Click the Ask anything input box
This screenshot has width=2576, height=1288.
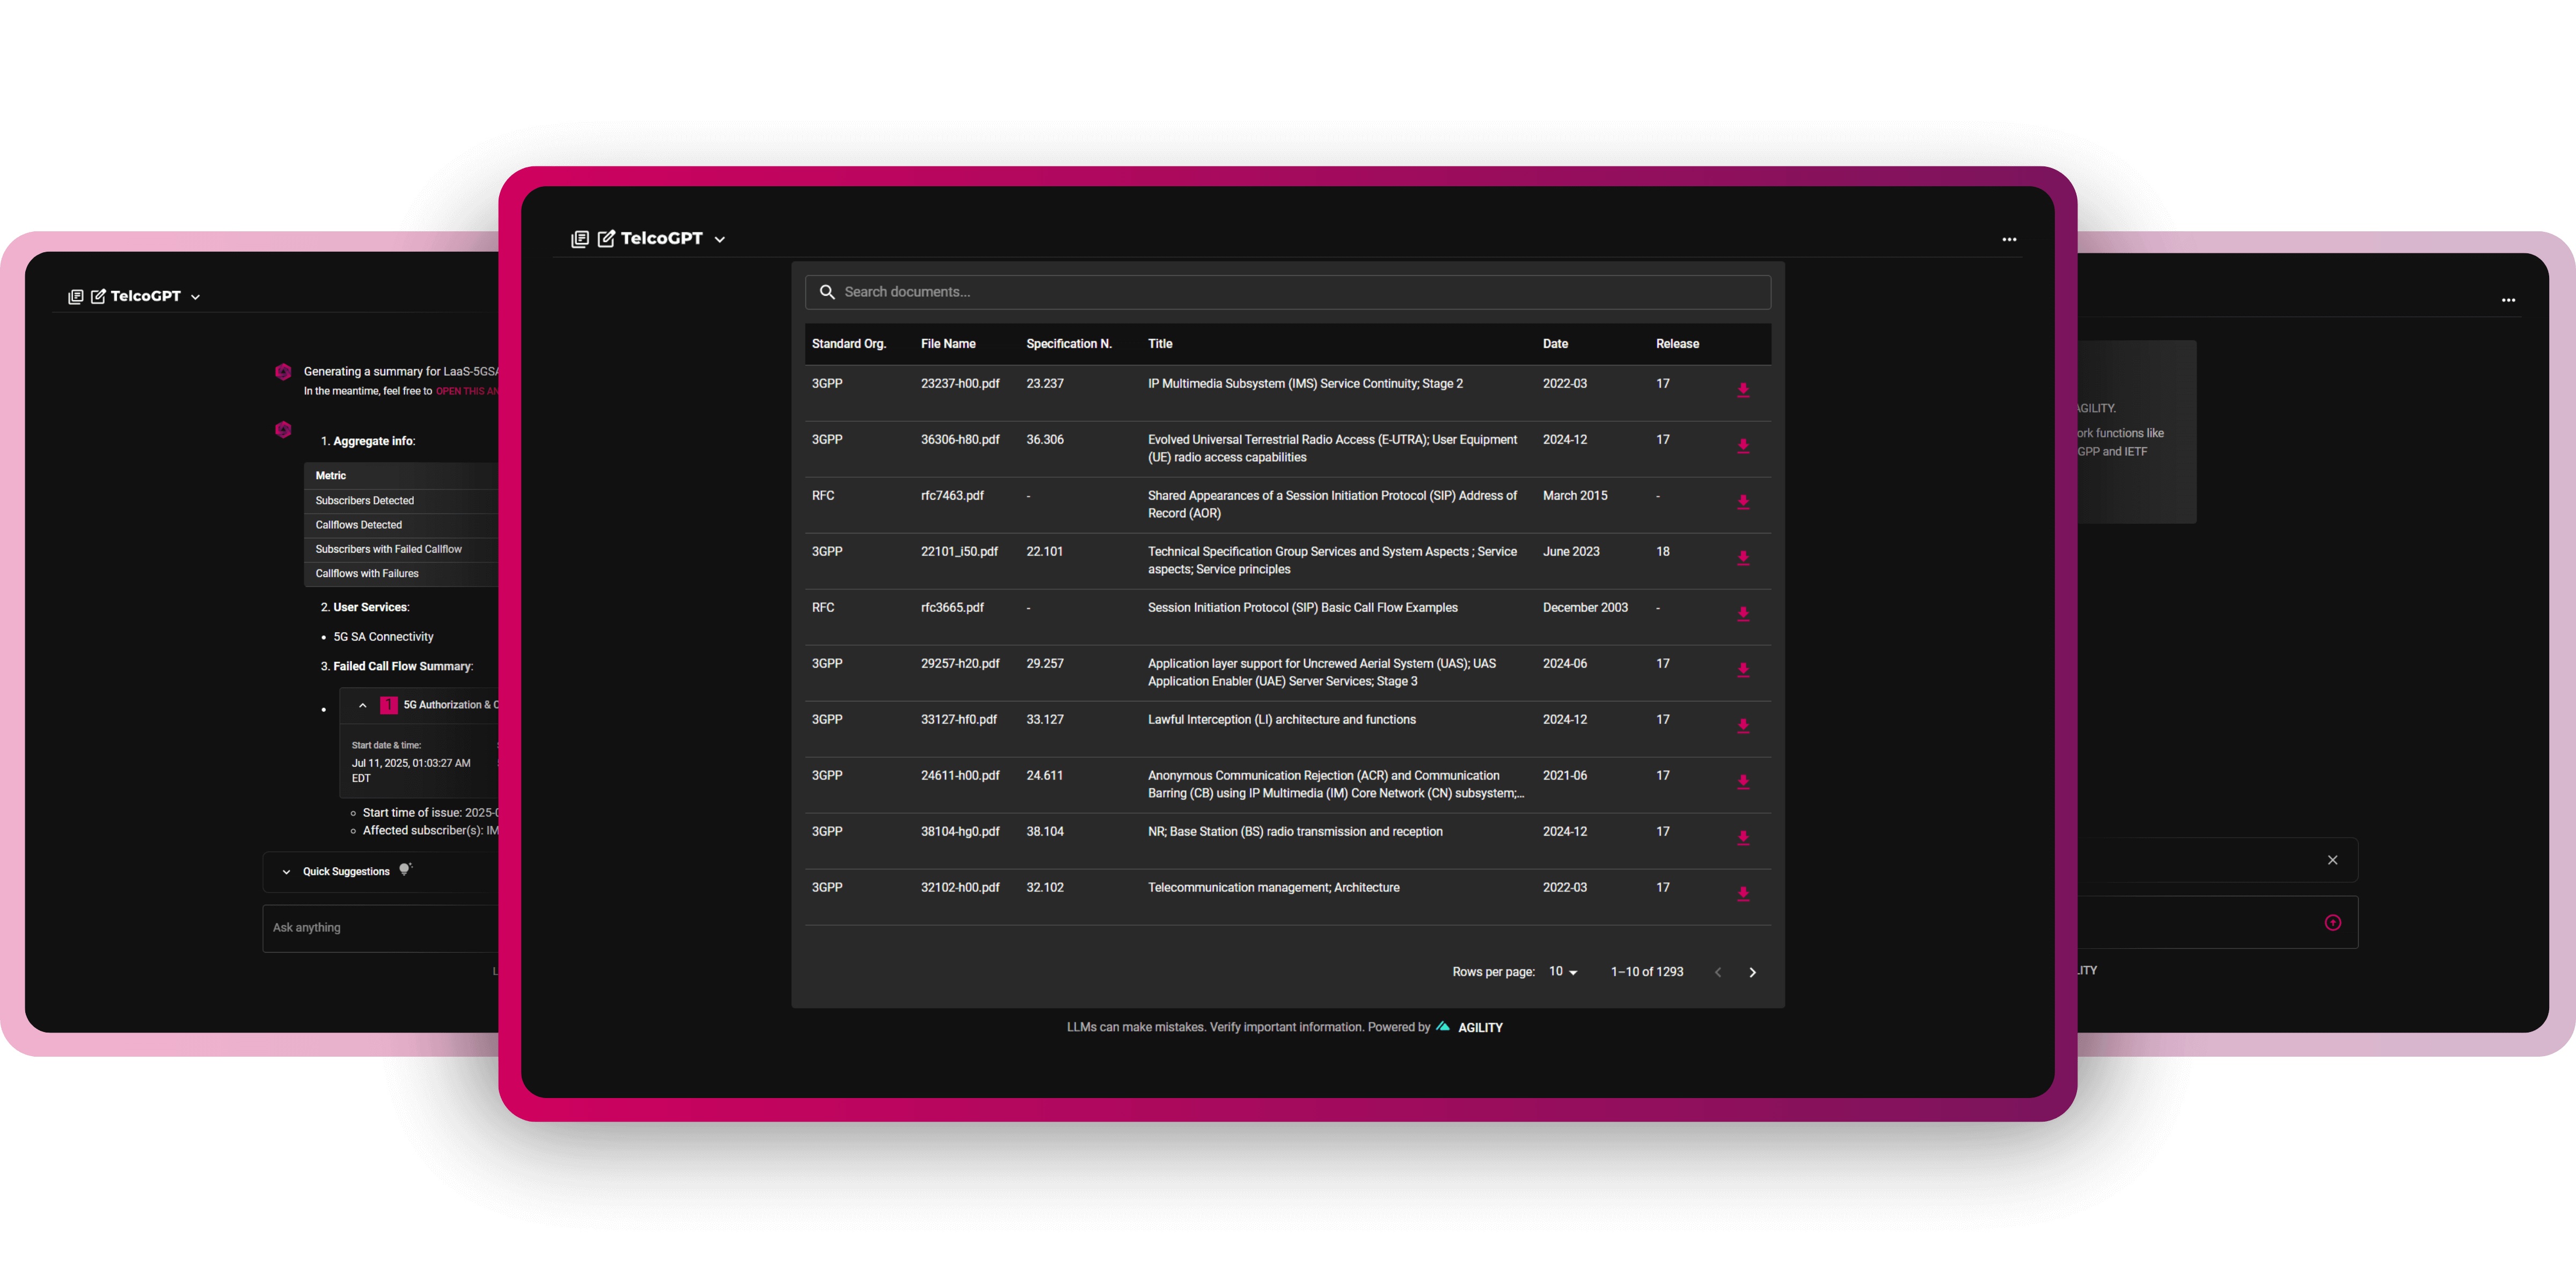click(381, 928)
